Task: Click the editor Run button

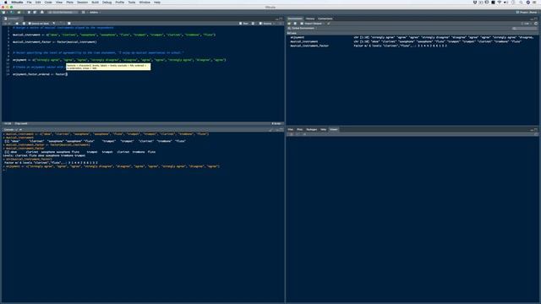Action: click(243, 24)
